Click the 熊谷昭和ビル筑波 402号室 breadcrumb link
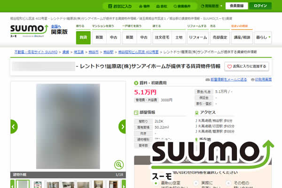The height and width of the screenshot is (188, 282). (138, 52)
